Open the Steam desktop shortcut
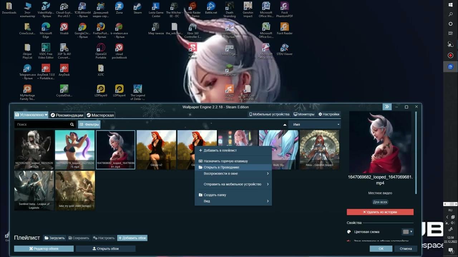458x257 pixels. [x=138, y=8]
